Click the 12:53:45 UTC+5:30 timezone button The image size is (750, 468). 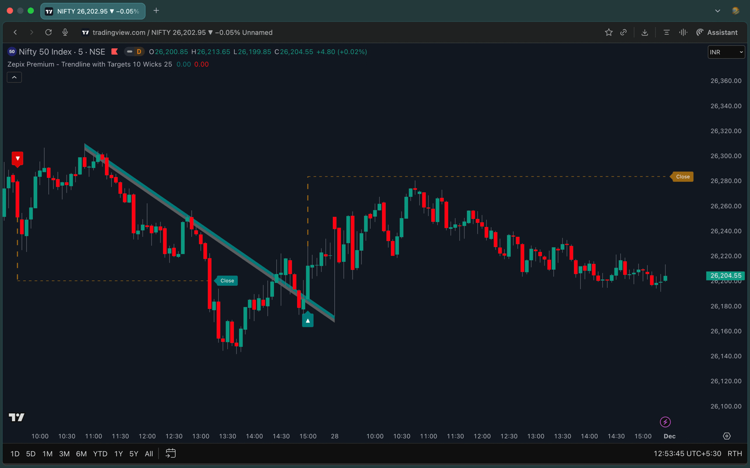[x=687, y=453]
